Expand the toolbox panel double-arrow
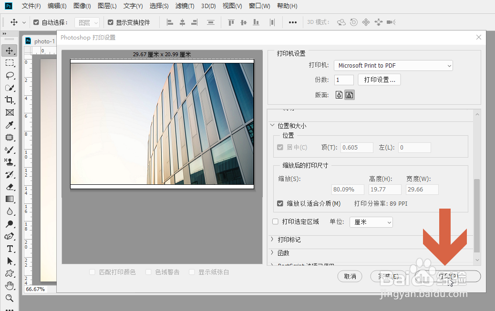The width and height of the screenshot is (495, 311). coord(4,33)
